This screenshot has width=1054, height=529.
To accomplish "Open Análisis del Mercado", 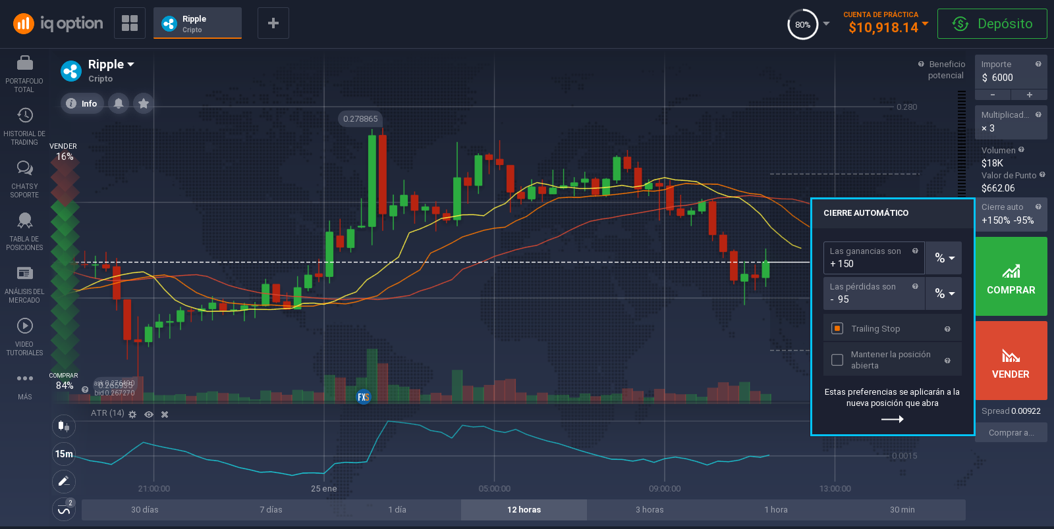I will point(24,285).
